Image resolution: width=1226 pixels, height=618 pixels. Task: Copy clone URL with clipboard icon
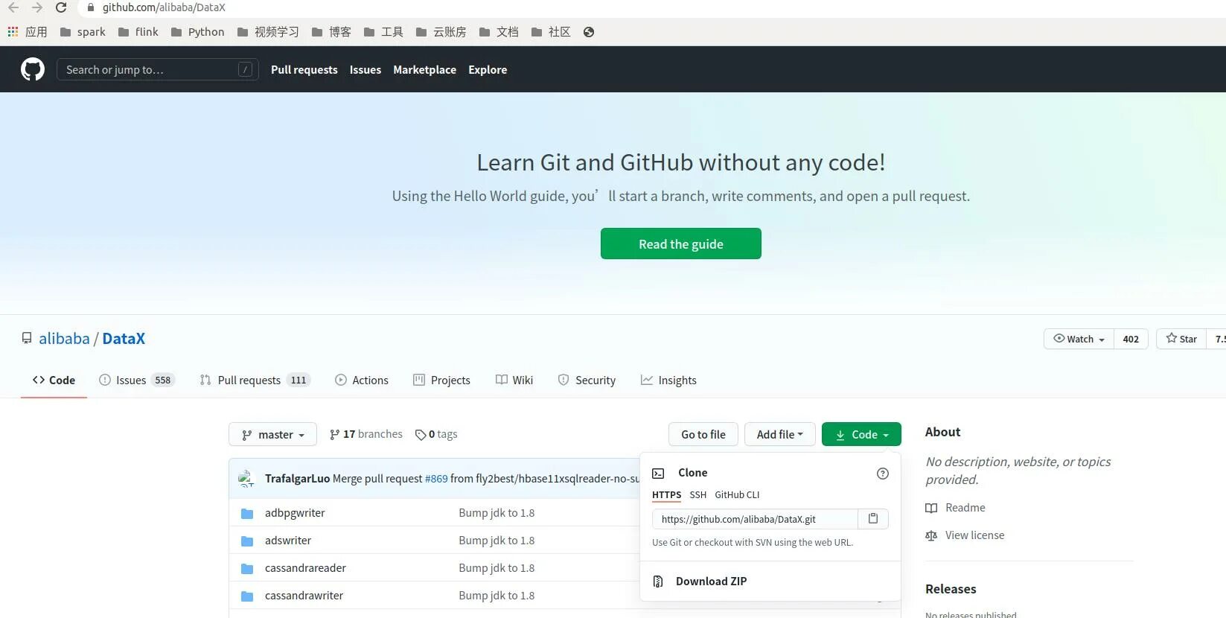pos(873,519)
